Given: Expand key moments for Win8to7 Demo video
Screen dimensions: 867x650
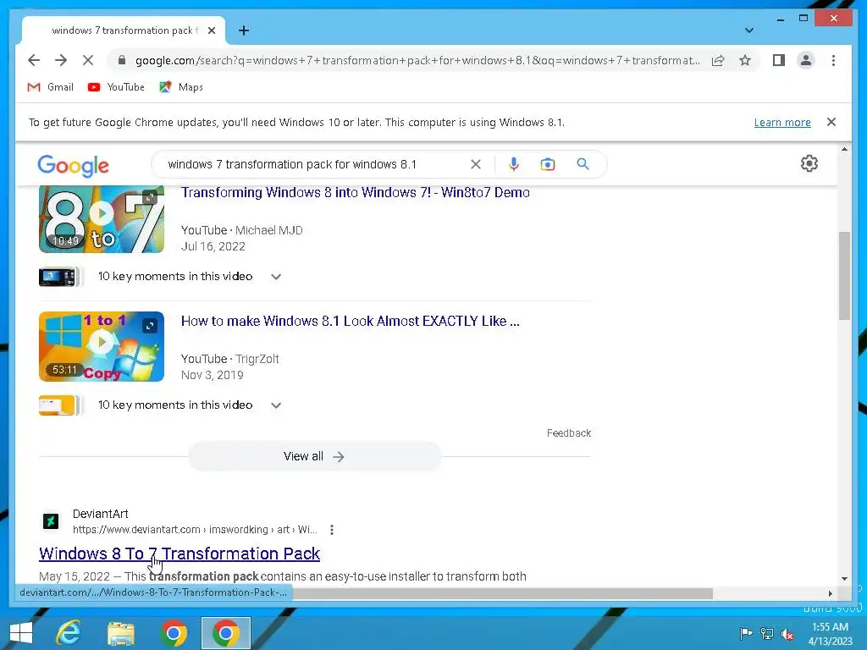Looking at the screenshot, I should click(276, 277).
